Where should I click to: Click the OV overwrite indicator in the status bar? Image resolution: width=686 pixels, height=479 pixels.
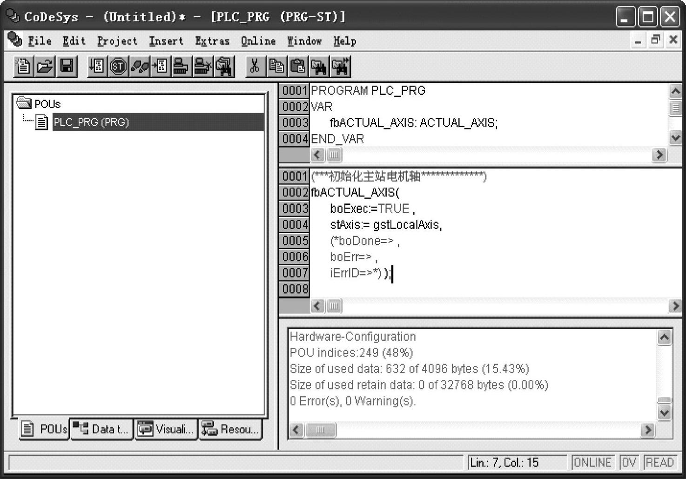629,462
